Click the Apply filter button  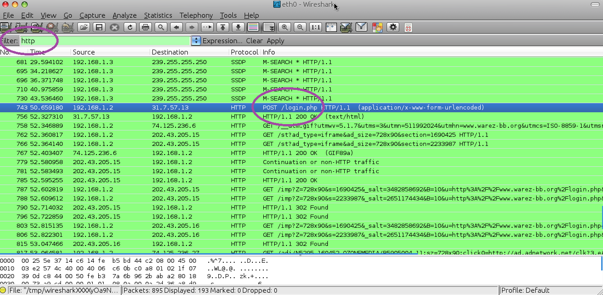coord(276,41)
